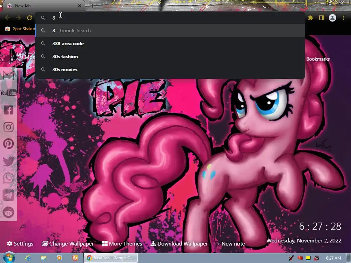This screenshot has width=351, height=263.
Task: Click the yellow tray icon
Action: click(x=308, y=258)
